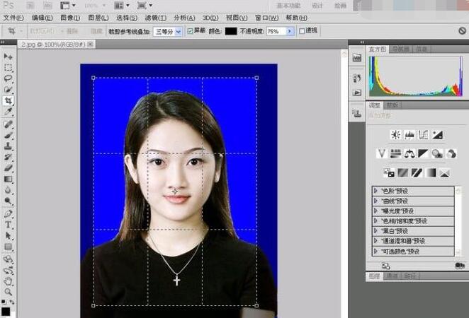Select the Horizontal Type tool
The image size is (469, 318).
[x=8, y=225]
